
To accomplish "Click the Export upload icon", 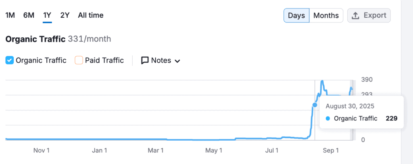I will 355,16.
